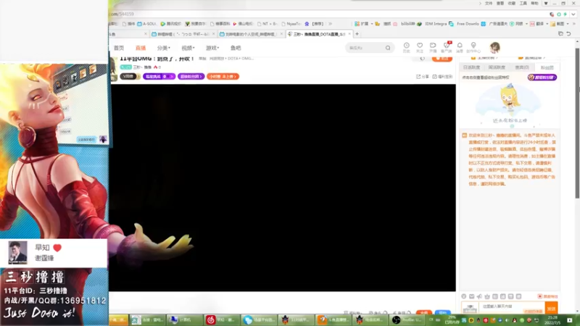
Task: Open the A-SOUL bookmark
Action: (x=147, y=24)
